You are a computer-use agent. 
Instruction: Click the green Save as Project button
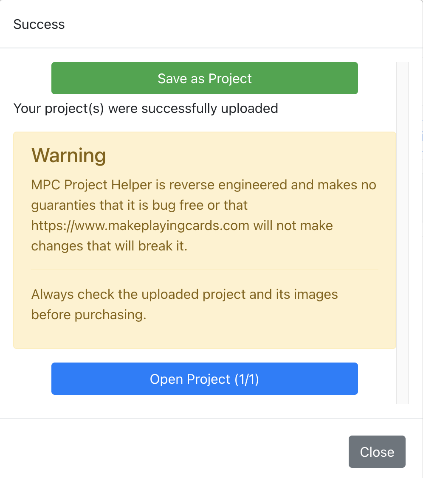pyautogui.click(x=204, y=79)
